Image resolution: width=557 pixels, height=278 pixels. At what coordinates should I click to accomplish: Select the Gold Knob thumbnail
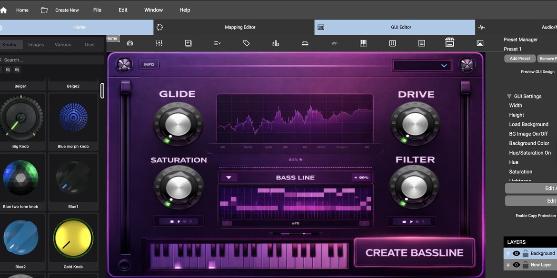pos(73,237)
